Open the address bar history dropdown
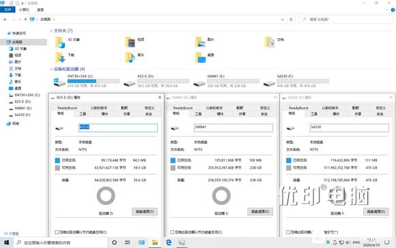Screen dimensions: 396x248 click(x=283, y=19)
